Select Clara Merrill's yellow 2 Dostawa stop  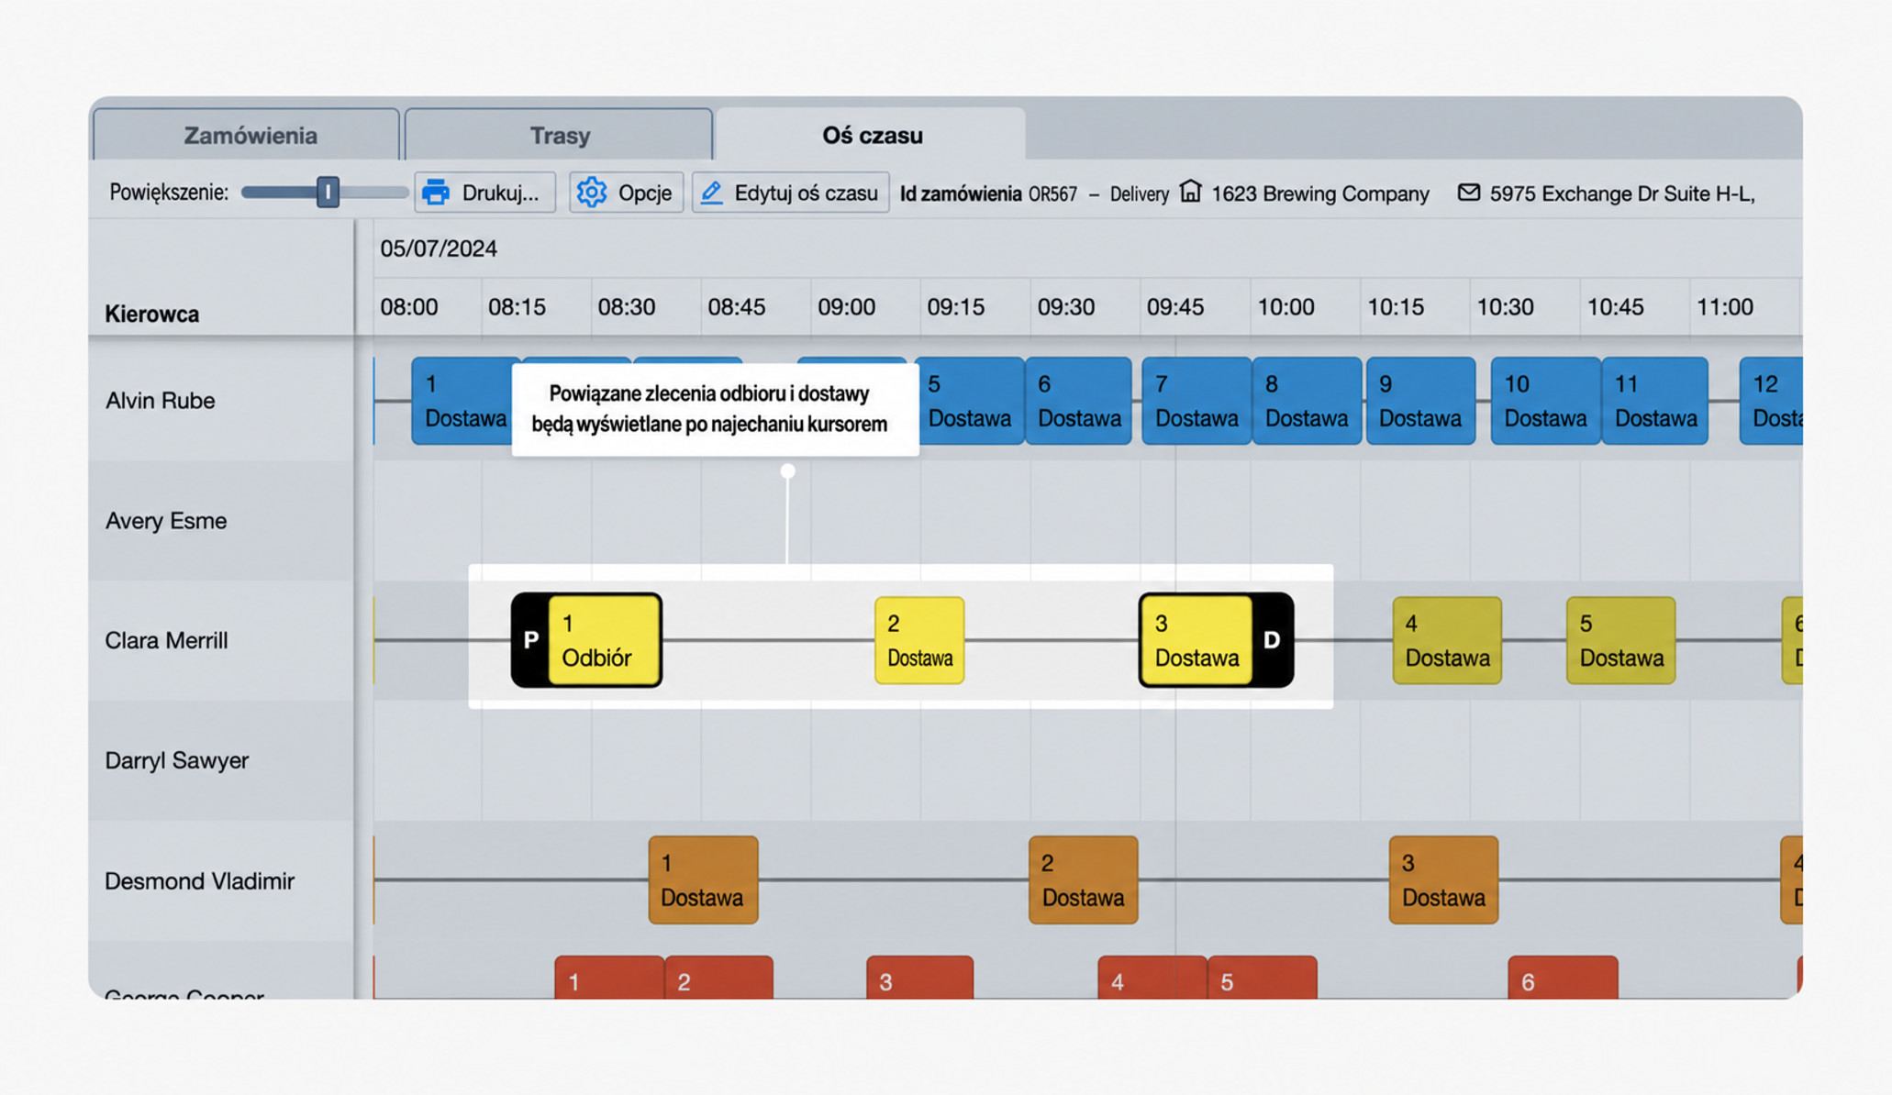(919, 640)
